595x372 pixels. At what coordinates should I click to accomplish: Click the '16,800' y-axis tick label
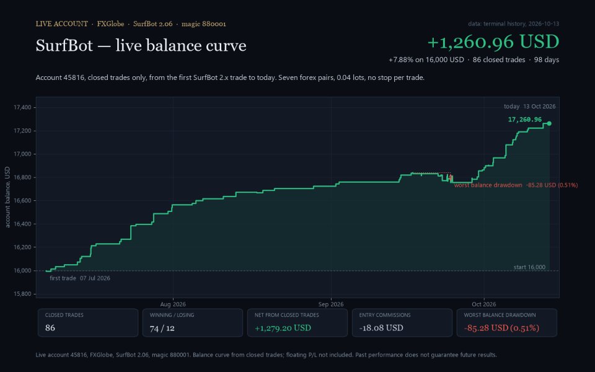(22, 177)
